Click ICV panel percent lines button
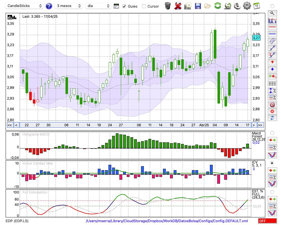Viewport: 281px width, 225px height. 272,177
